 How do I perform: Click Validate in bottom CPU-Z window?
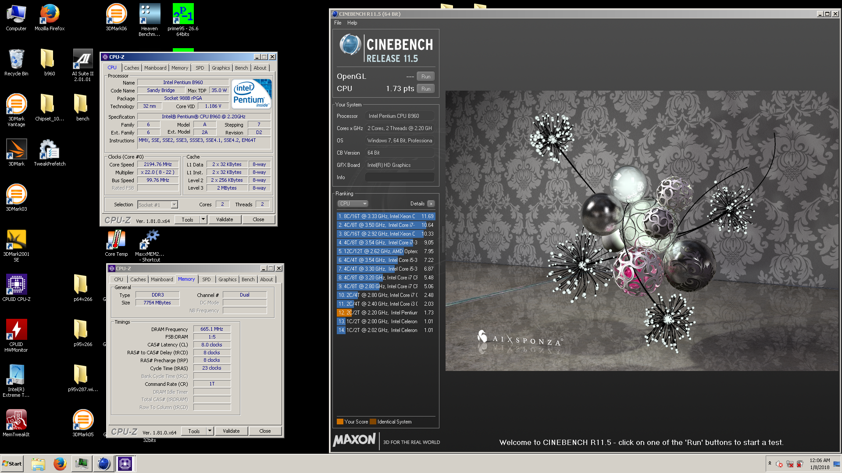[231, 431]
